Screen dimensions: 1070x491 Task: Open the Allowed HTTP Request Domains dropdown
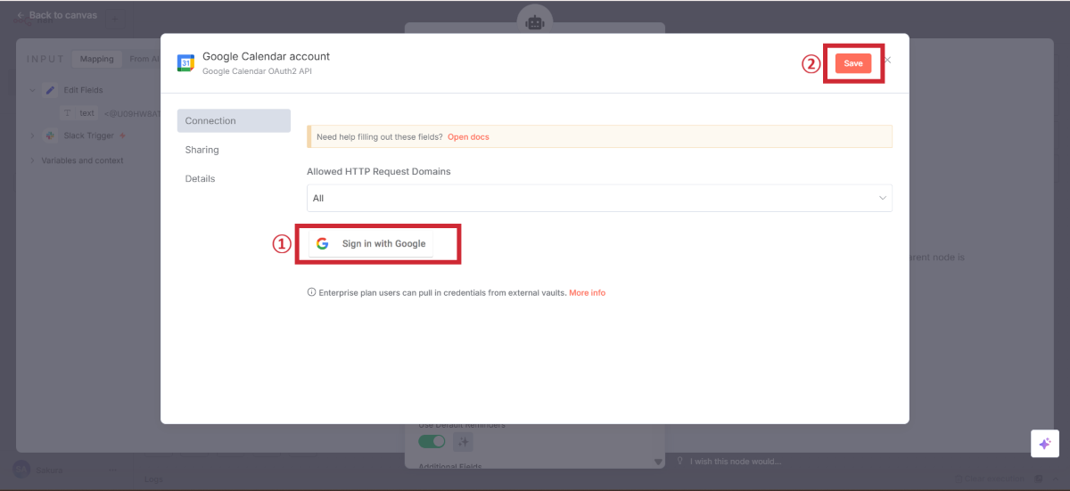(x=599, y=198)
